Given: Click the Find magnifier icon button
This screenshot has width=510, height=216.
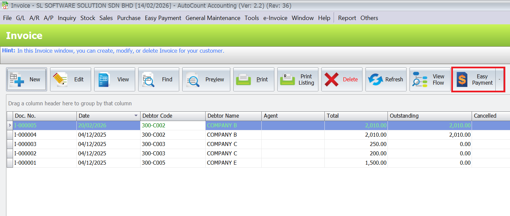Looking at the screenshot, I should (159, 79).
